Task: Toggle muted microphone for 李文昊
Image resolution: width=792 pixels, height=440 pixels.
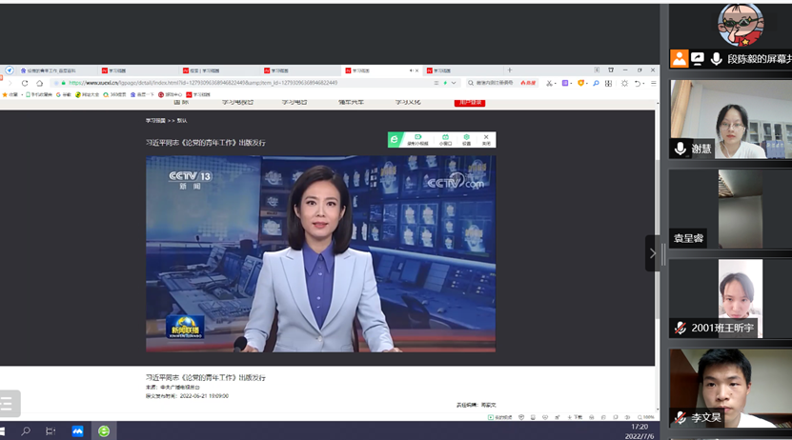Action: point(680,417)
